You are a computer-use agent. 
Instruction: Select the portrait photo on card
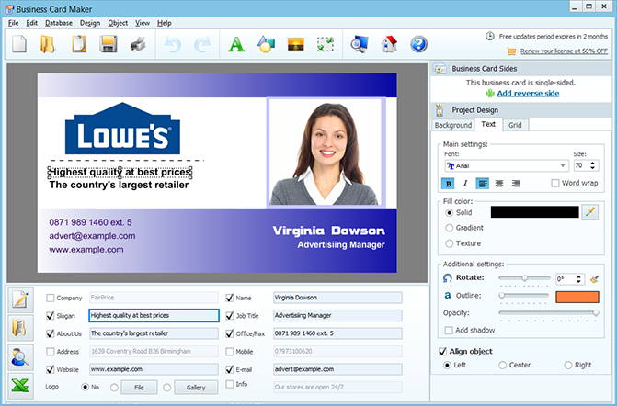(x=326, y=152)
